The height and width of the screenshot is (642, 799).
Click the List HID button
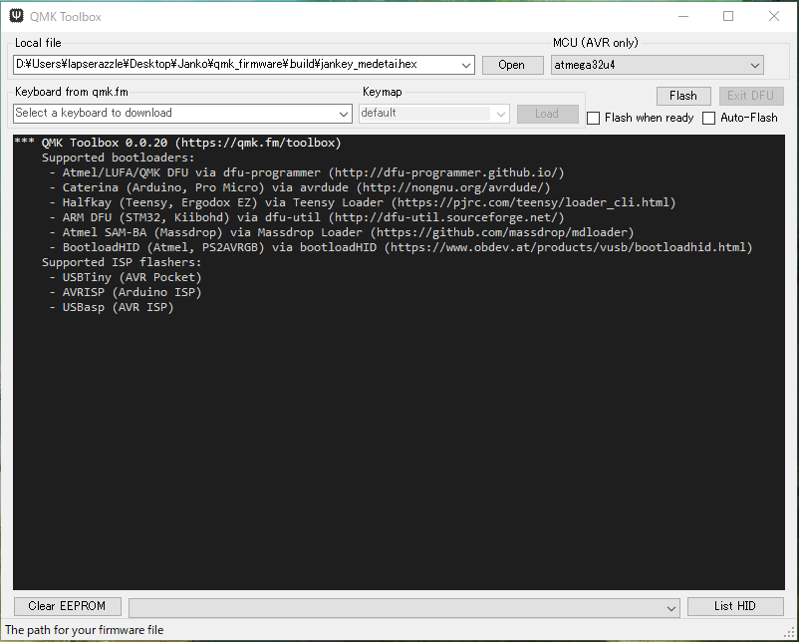click(x=735, y=606)
